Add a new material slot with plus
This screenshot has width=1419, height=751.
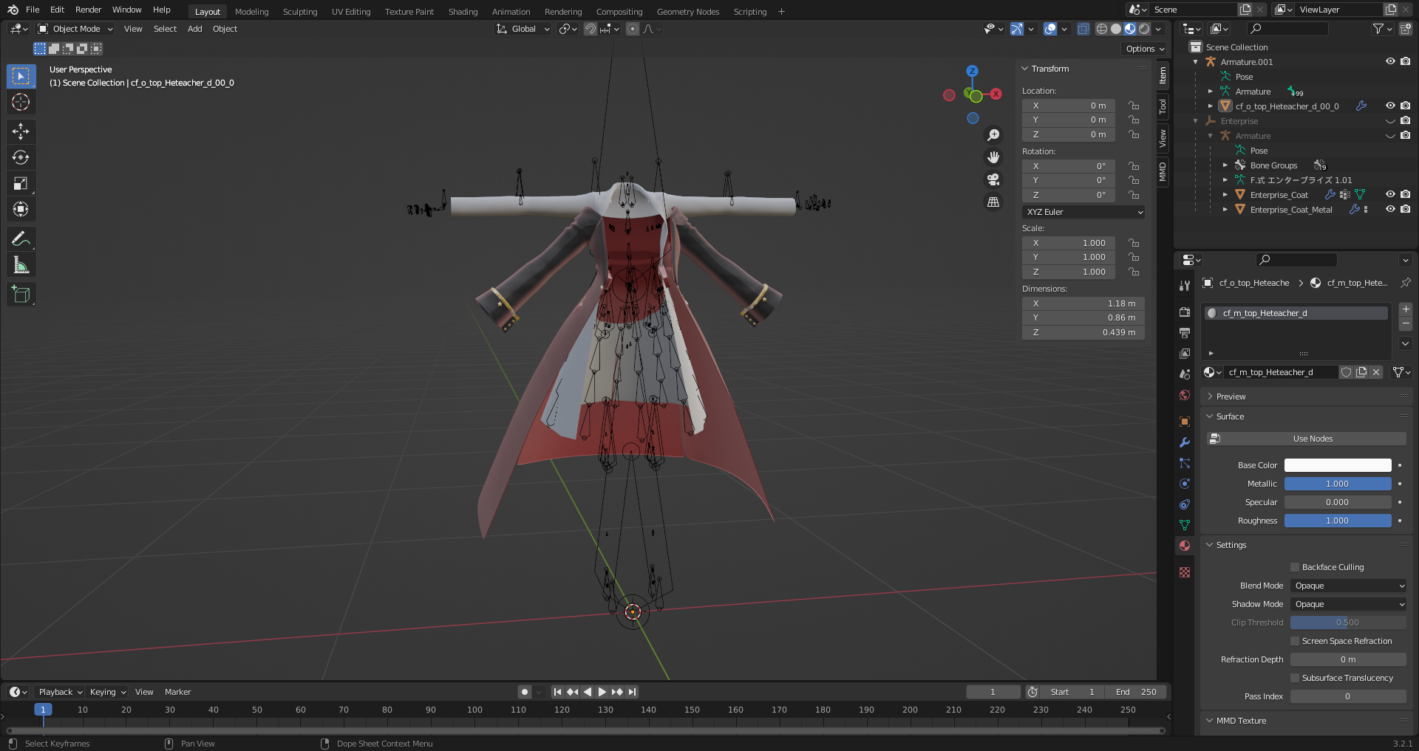(1406, 309)
